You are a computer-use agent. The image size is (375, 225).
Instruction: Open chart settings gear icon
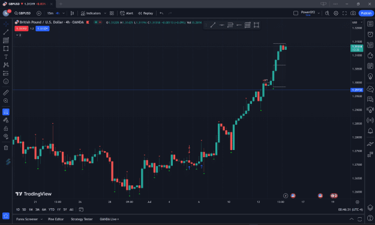point(336,13)
